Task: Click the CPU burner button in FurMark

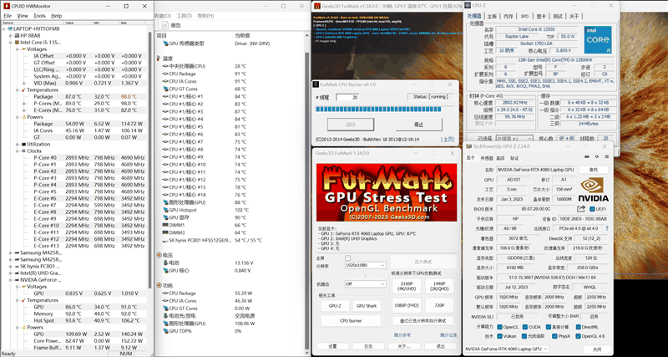Action: pyautogui.click(x=351, y=321)
